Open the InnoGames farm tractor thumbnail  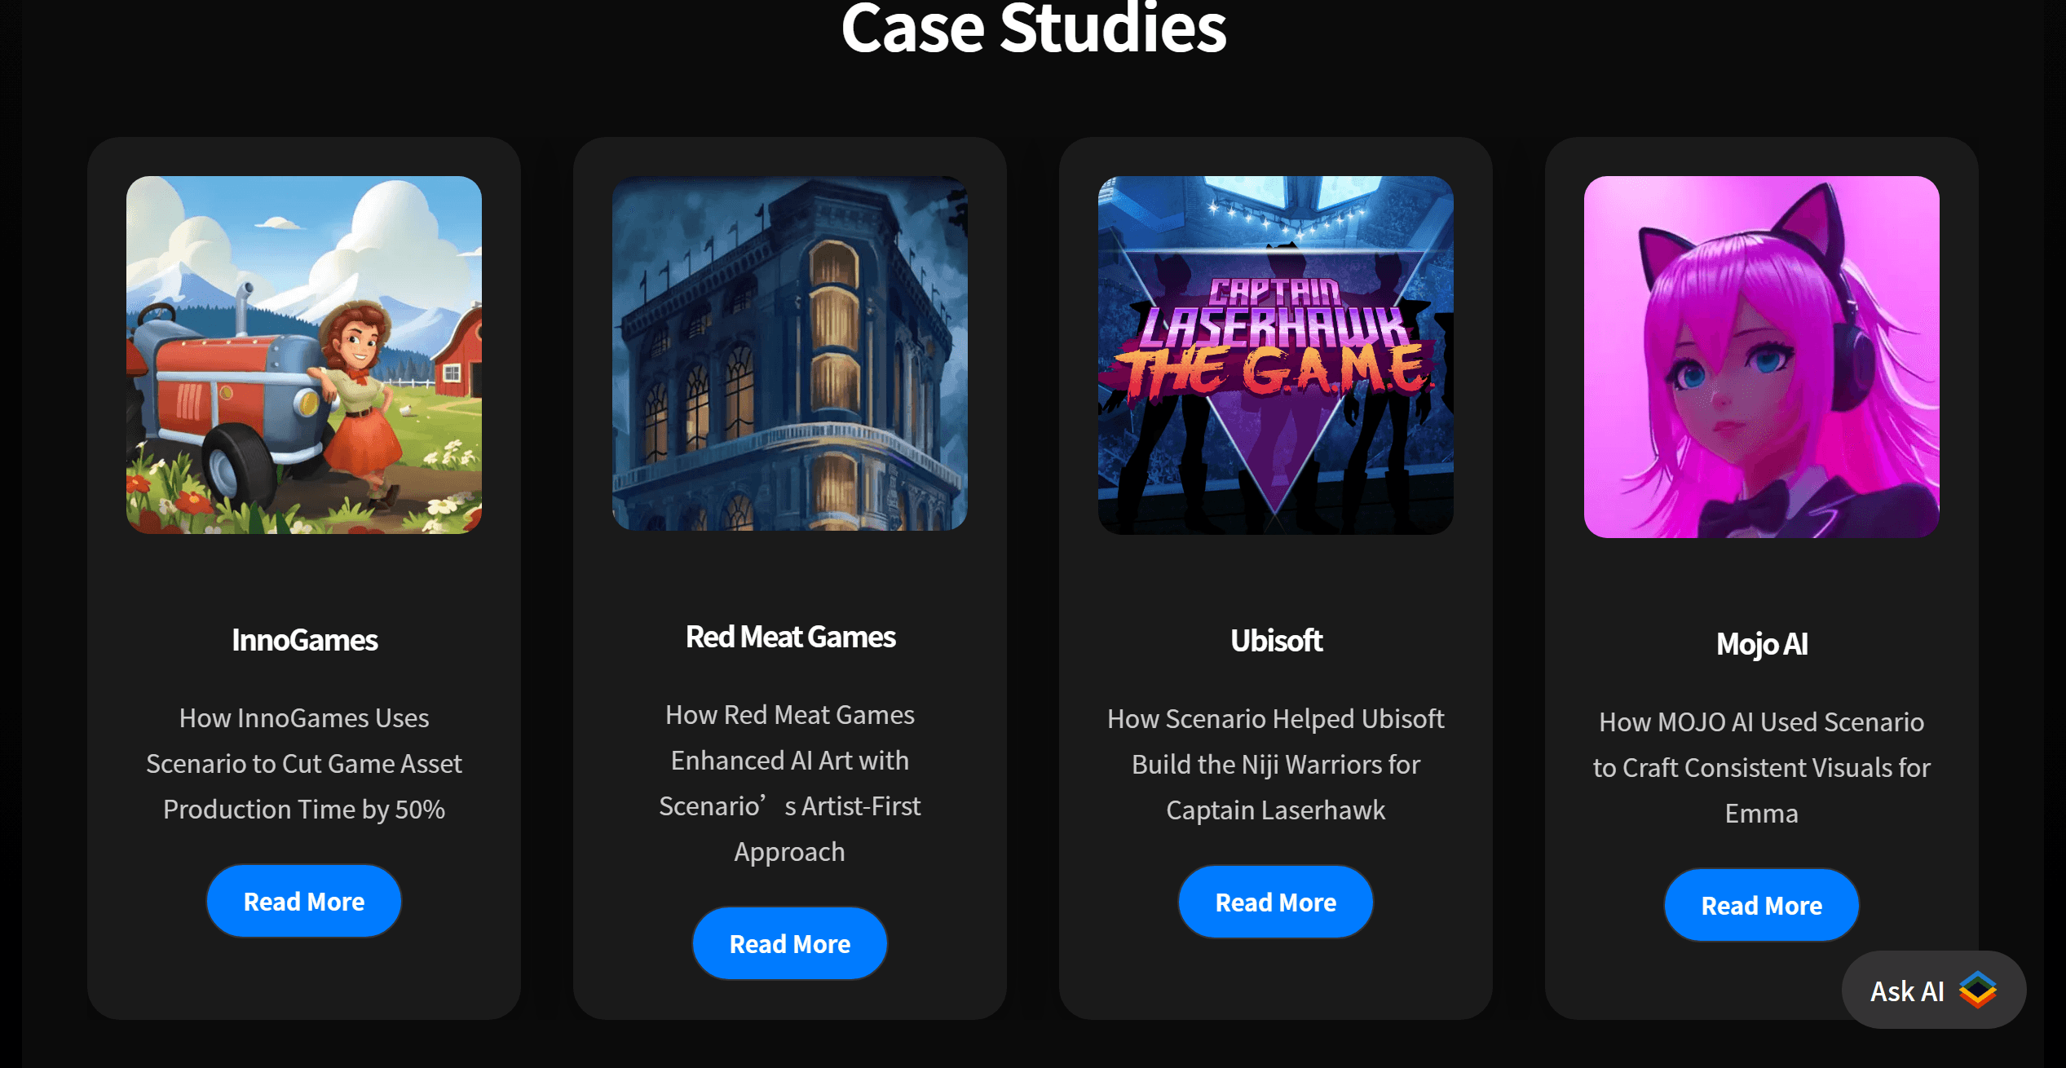point(304,355)
